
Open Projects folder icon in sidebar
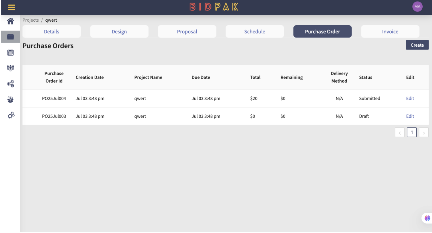[10, 37]
